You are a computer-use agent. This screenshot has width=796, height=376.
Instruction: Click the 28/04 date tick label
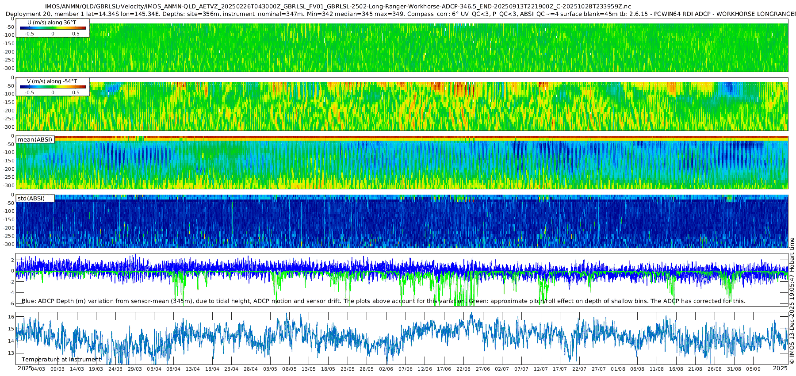[251, 369]
